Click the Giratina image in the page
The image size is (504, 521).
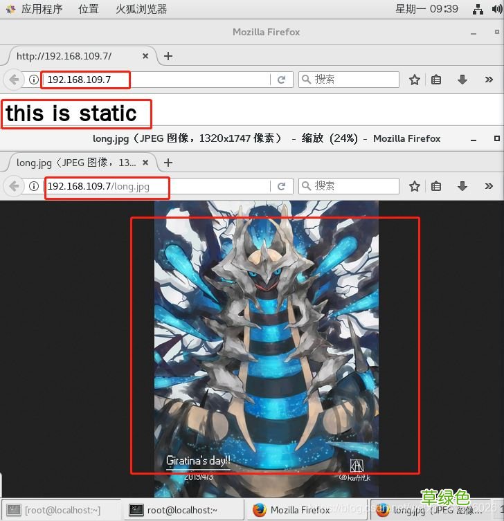(x=267, y=339)
